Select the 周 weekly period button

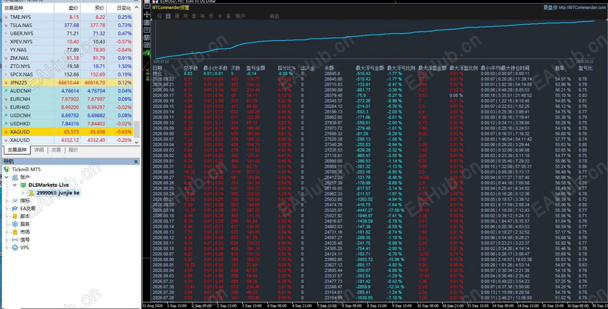pos(177,16)
